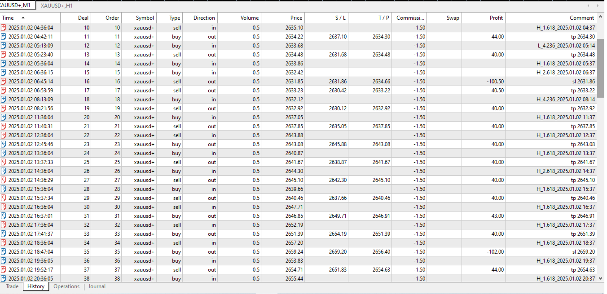Viewport: 607px width, 294px height.
Task: Select comment 'sl 2631.86'
Action: [x=583, y=82]
